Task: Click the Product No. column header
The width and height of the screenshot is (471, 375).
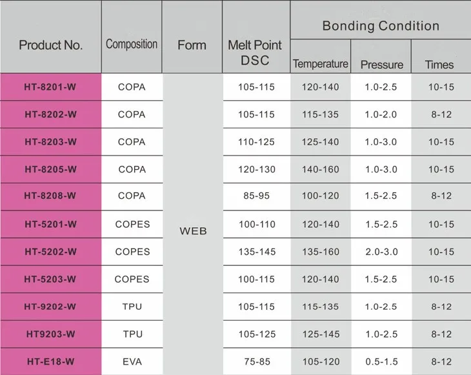Action: click(51, 45)
